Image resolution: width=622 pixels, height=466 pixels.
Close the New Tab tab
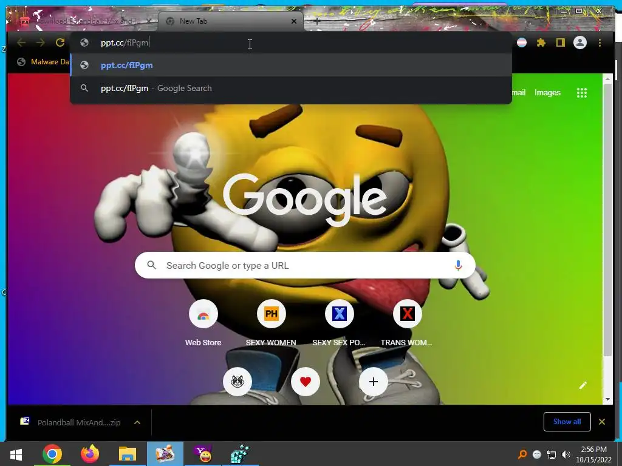tap(293, 21)
